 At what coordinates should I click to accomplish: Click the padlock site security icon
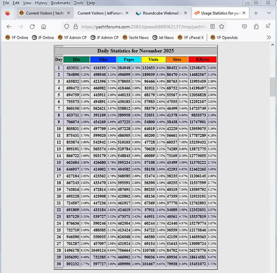click(75, 26)
